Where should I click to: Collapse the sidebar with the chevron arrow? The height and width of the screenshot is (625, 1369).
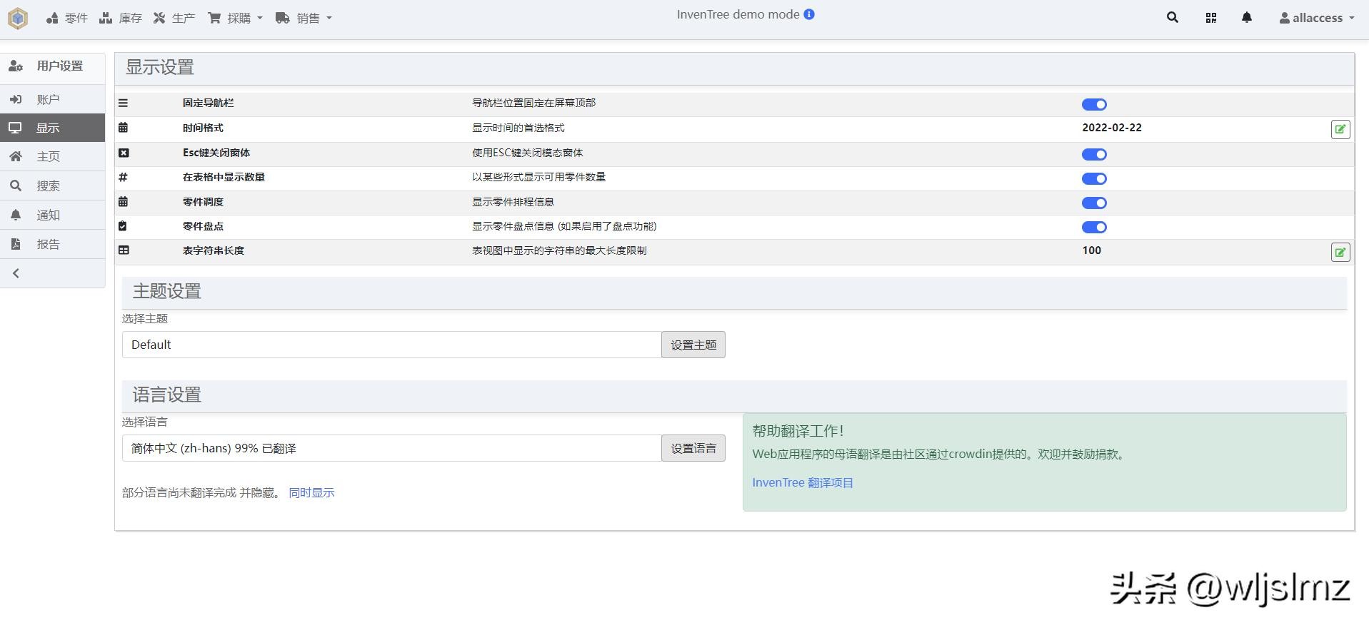pos(16,273)
